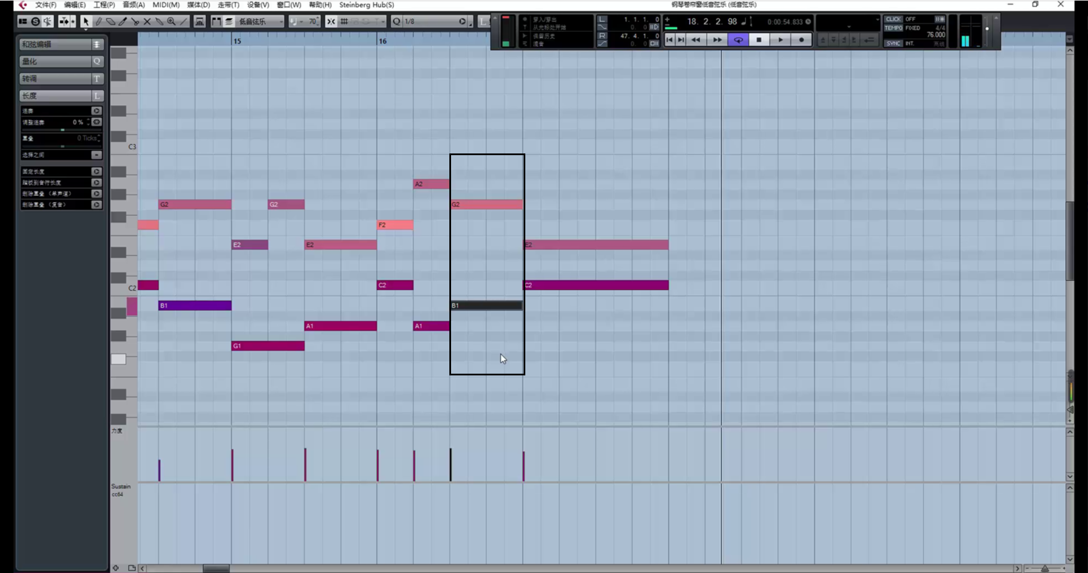This screenshot has height=573, width=1088.
Task: Select the Zoom magnifier tool
Action: click(x=171, y=22)
